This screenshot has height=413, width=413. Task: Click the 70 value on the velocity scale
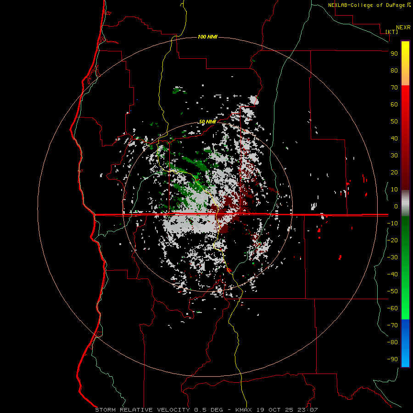pos(394,88)
